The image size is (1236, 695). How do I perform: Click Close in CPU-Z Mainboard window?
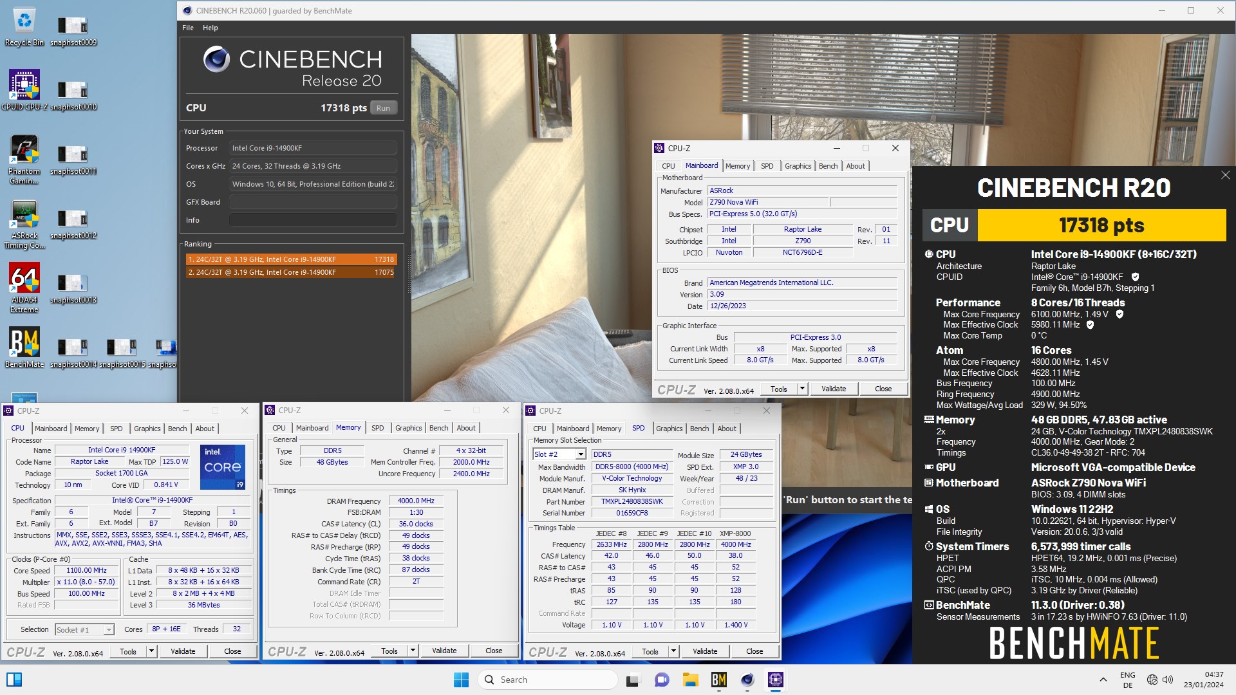click(883, 389)
